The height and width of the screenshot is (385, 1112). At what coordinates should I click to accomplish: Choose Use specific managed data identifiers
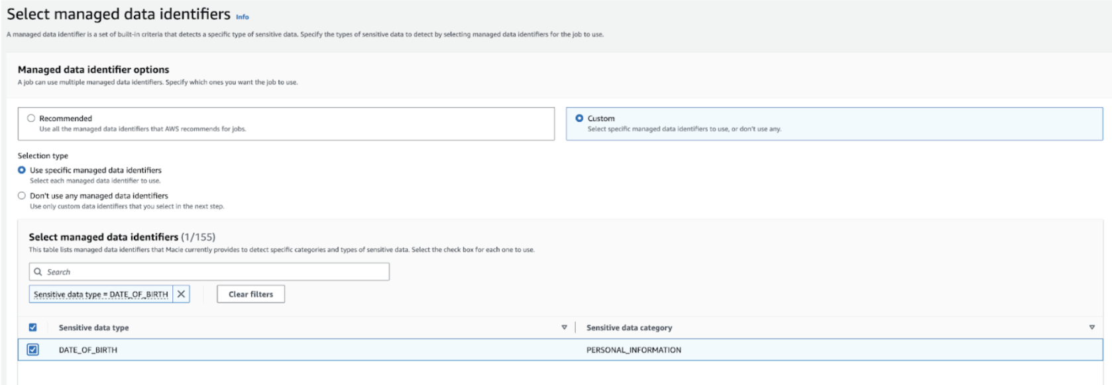click(x=22, y=170)
